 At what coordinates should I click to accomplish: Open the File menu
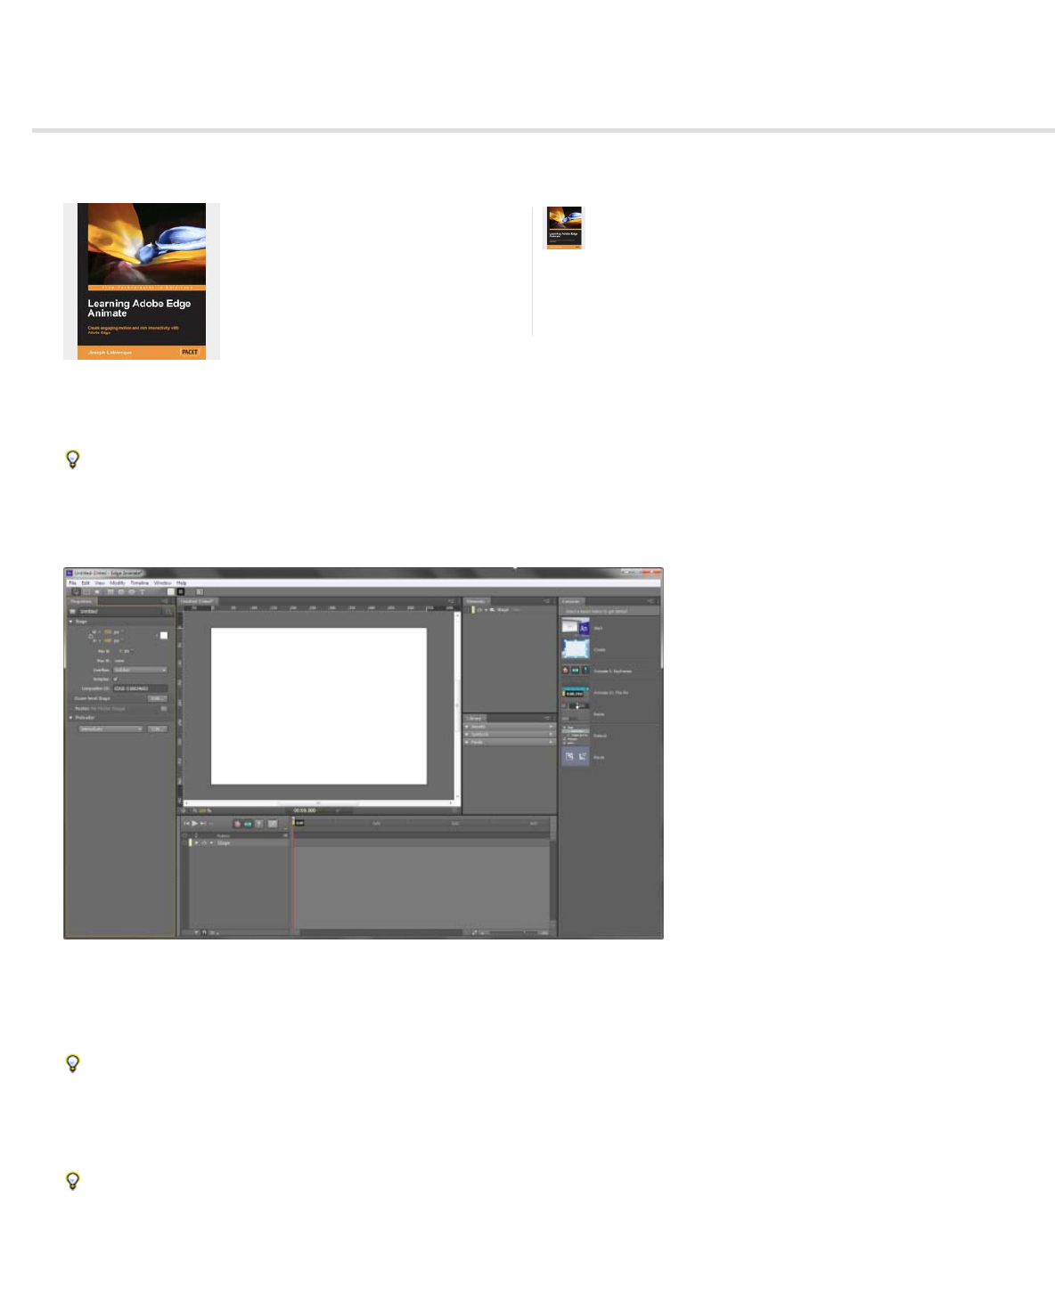[x=72, y=583]
